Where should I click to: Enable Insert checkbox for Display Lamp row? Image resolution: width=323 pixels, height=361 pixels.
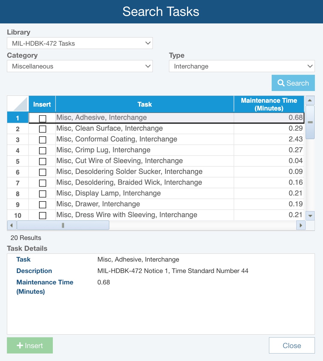pyautogui.click(x=43, y=194)
